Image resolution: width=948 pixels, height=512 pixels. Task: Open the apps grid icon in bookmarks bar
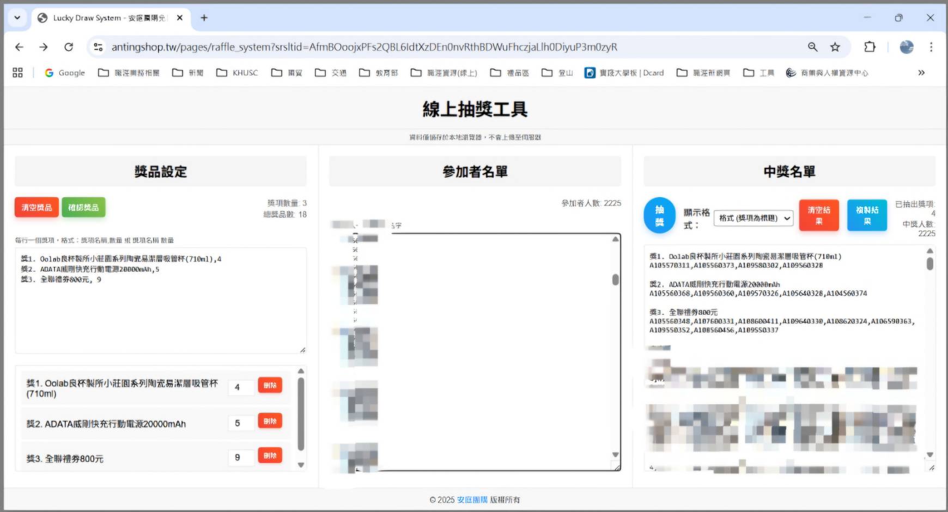[x=17, y=73]
